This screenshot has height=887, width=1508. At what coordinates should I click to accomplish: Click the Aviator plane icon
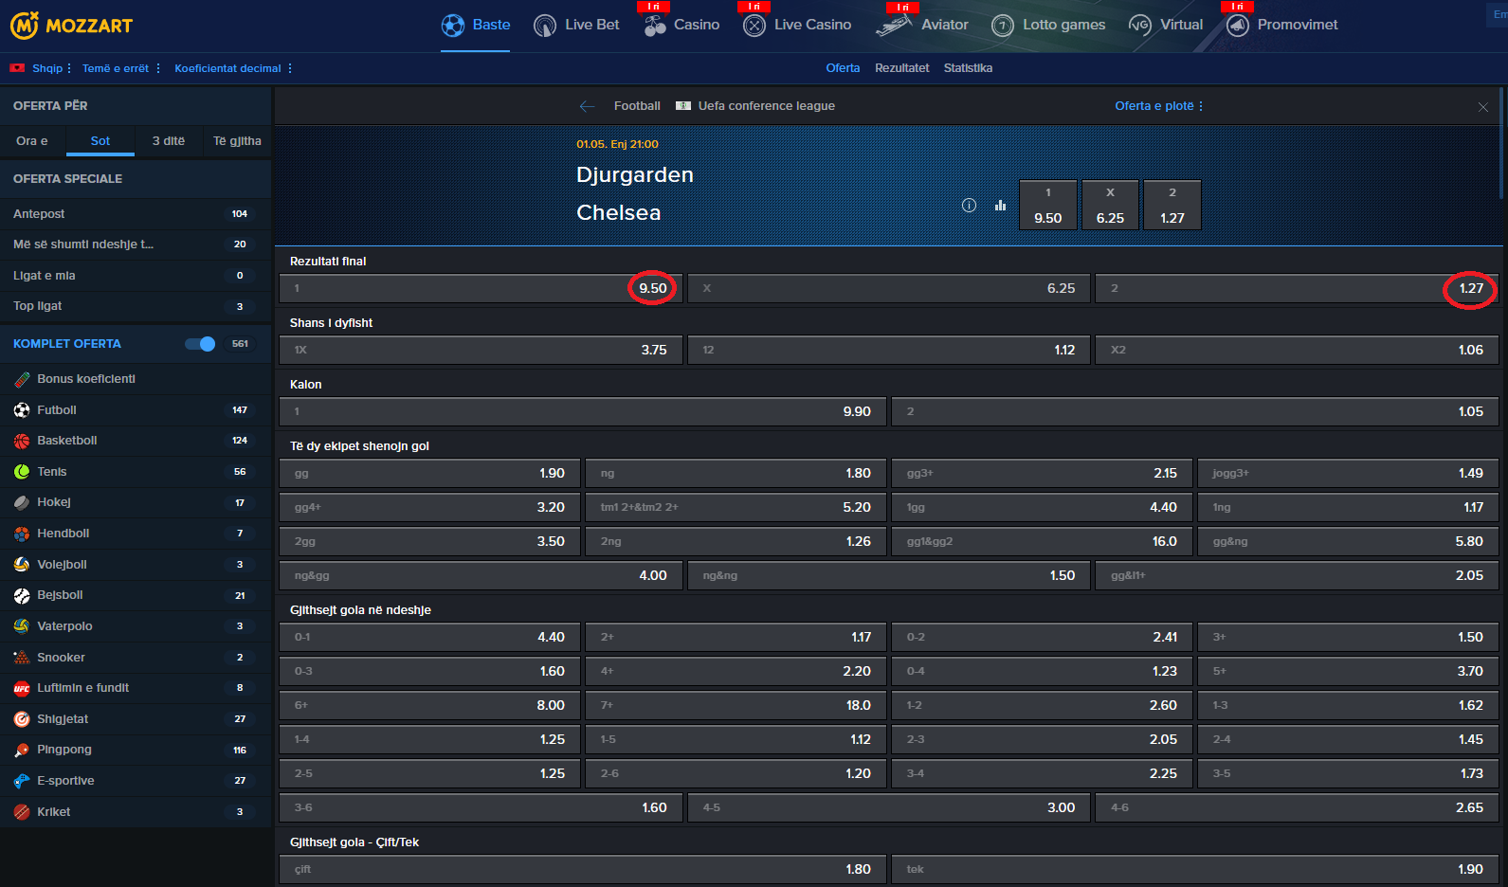(894, 26)
